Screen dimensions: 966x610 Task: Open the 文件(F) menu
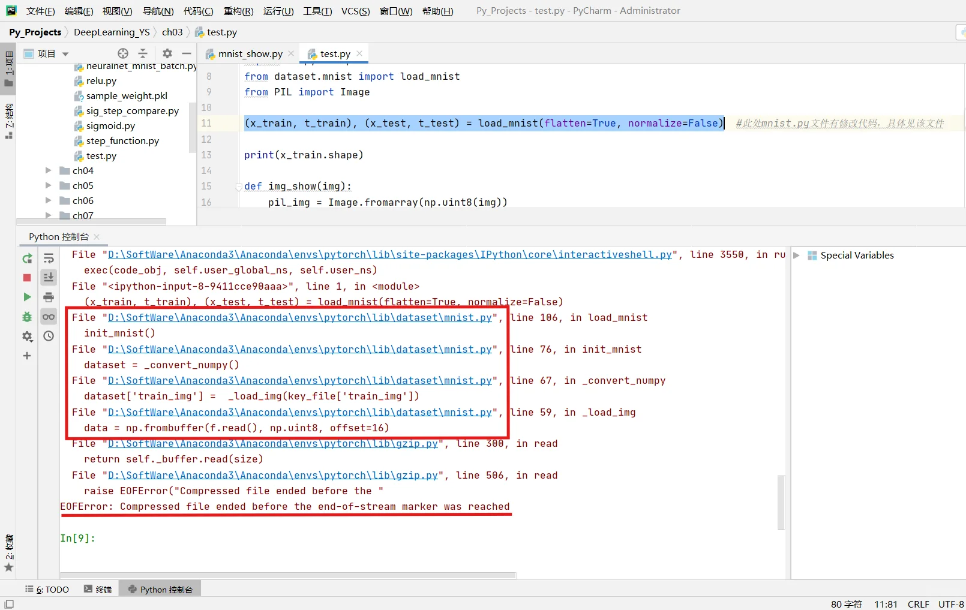click(41, 11)
